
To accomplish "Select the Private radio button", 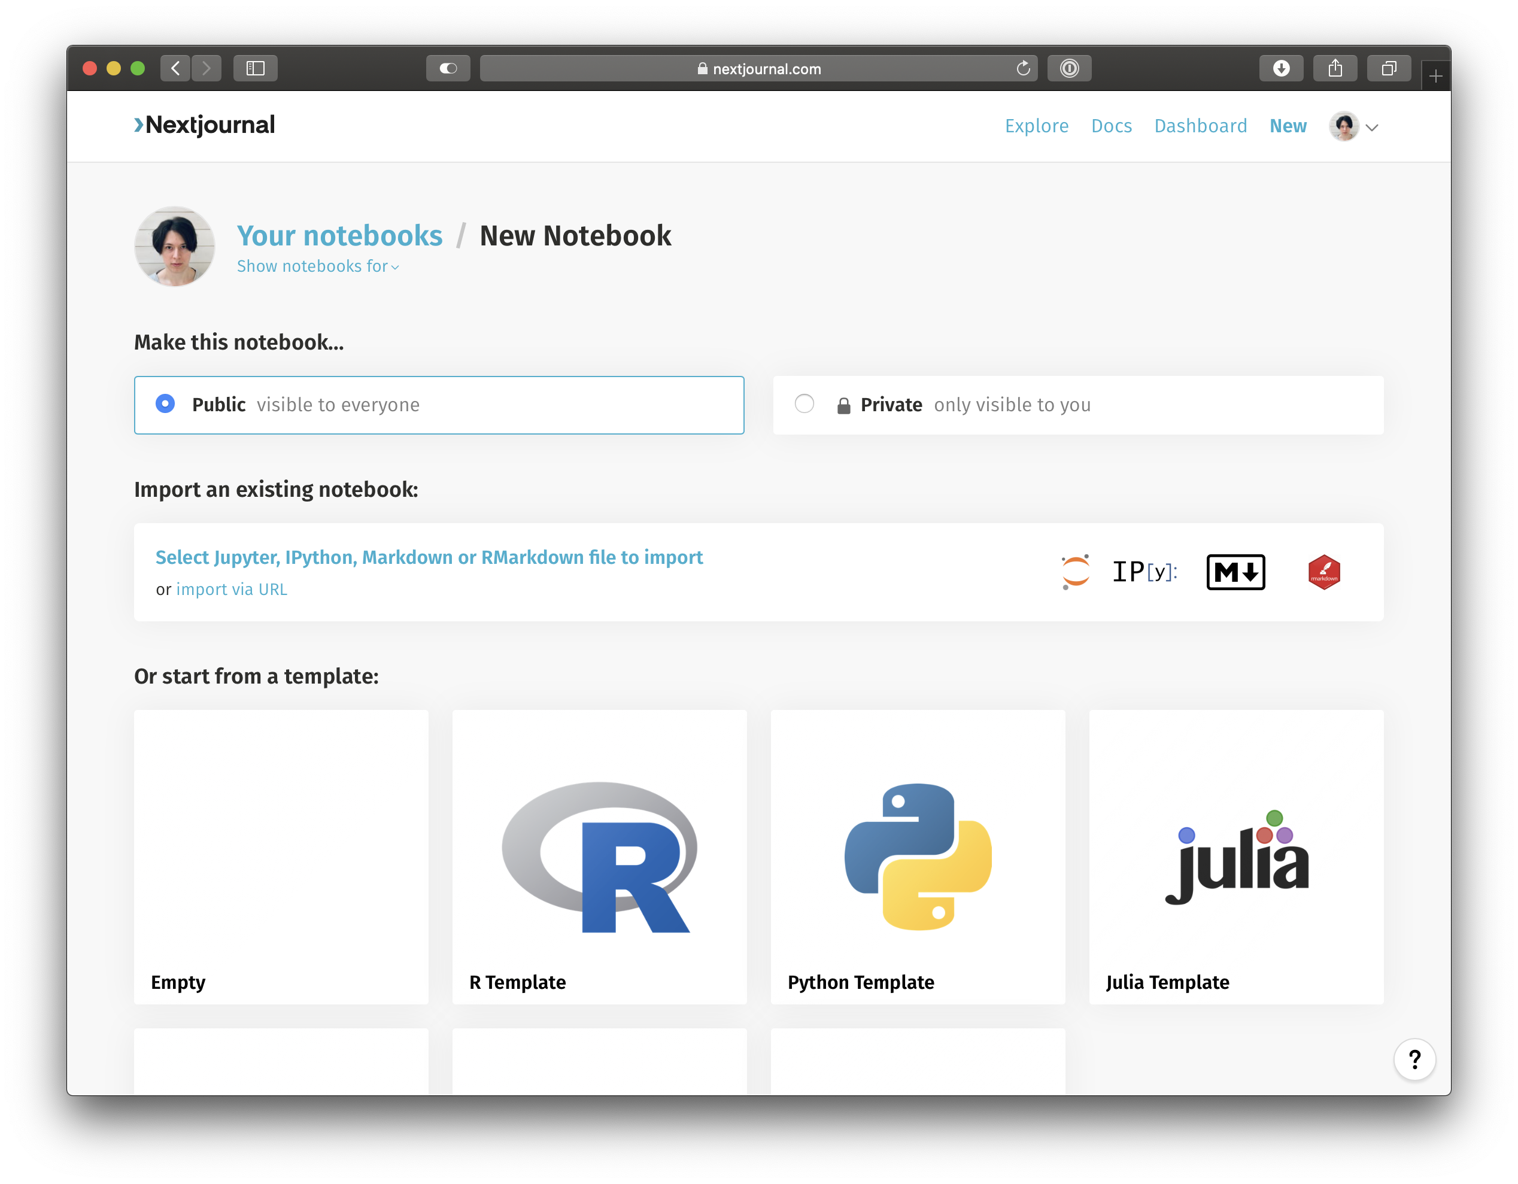I will click(x=804, y=404).
